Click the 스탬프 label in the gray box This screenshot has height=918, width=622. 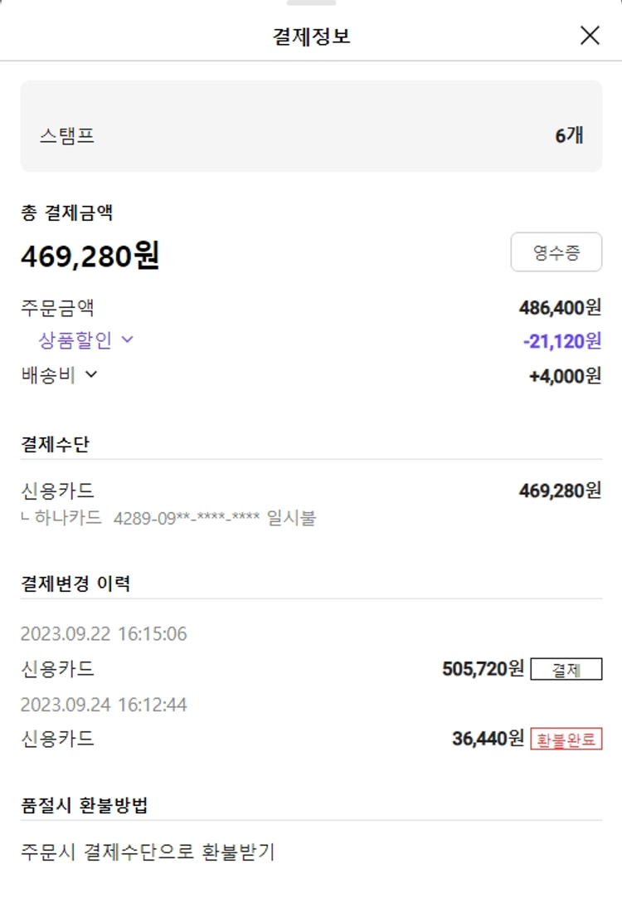click(x=67, y=136)
